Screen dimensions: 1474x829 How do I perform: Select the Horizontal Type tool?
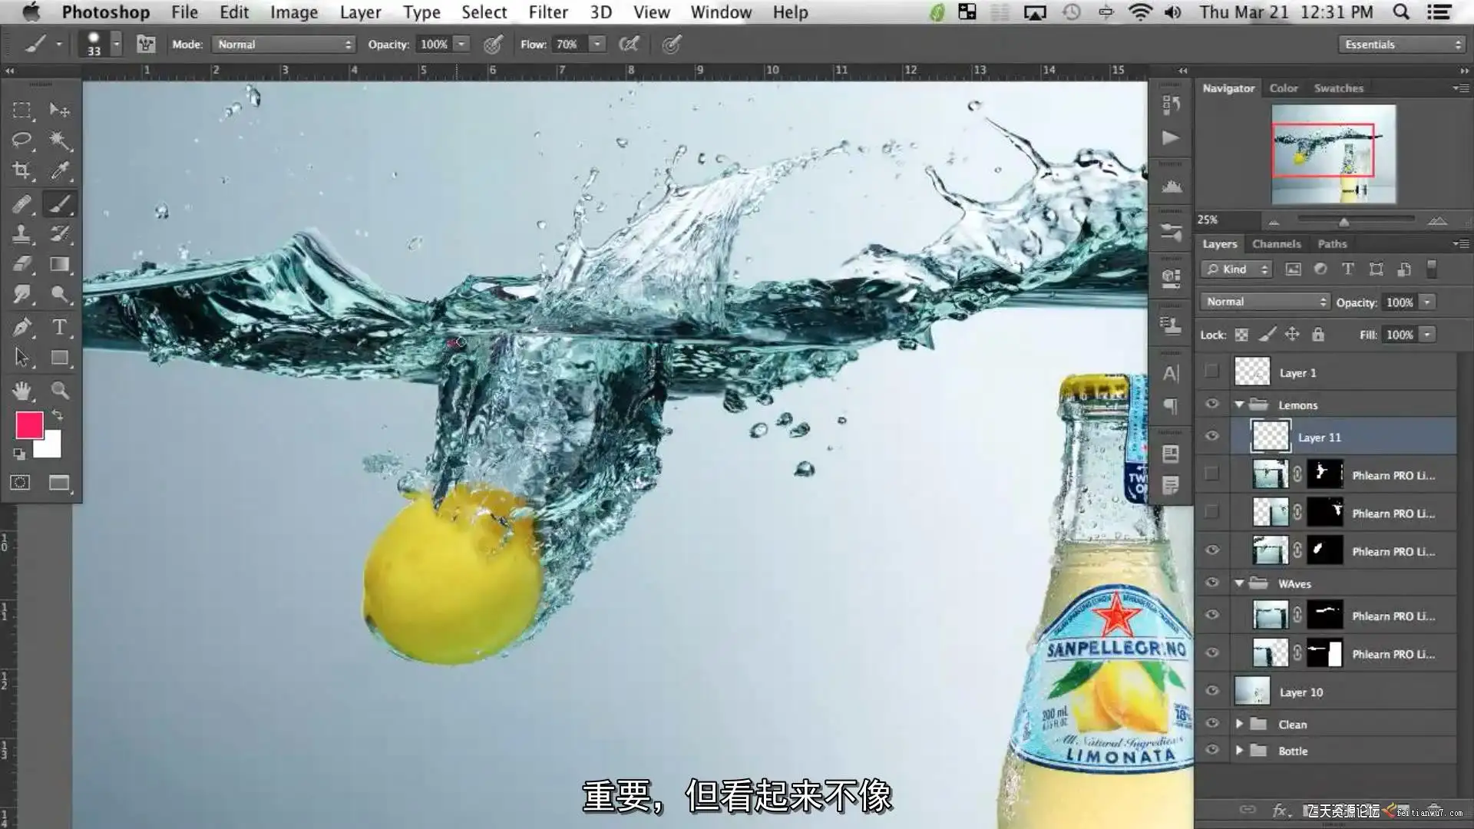[x=59, y=327]
